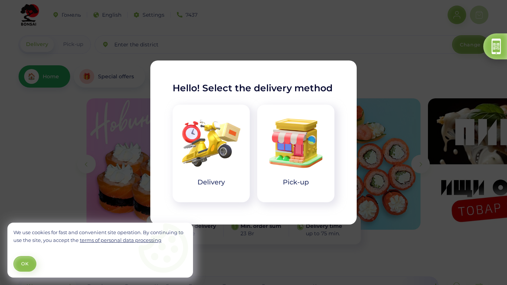Open the Гомель city selector

click(67, 15)
